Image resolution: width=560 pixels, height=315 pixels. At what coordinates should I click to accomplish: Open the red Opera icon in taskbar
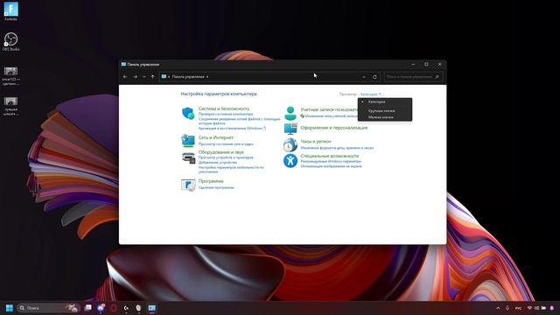(114, 308)
